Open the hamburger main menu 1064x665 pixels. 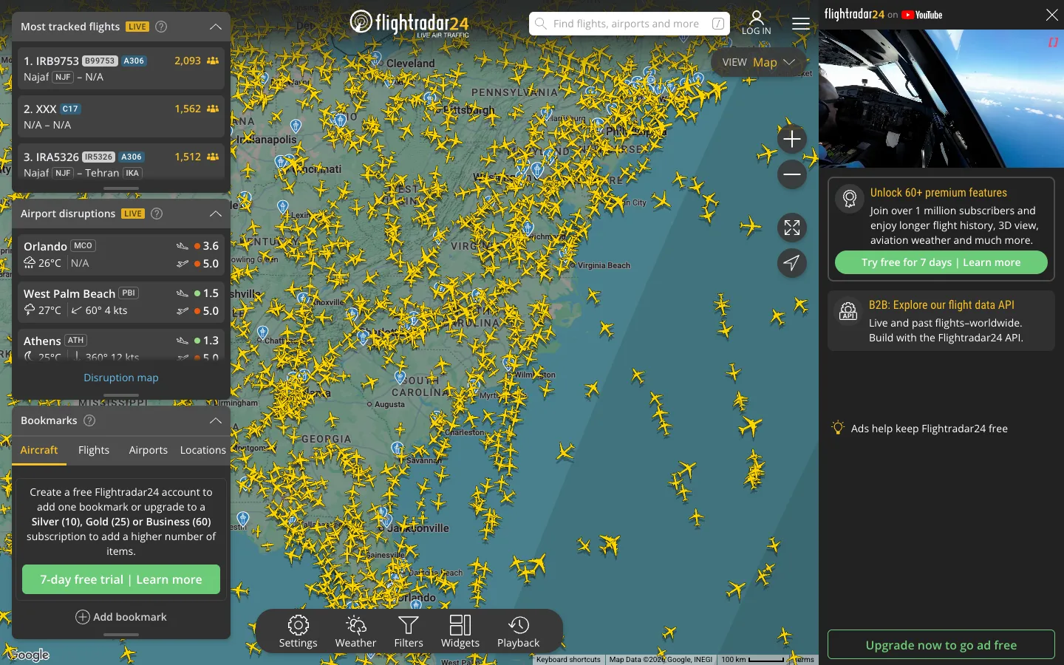[801, 24]
